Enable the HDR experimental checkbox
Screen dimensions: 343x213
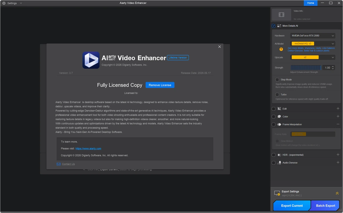pos(274,155)
